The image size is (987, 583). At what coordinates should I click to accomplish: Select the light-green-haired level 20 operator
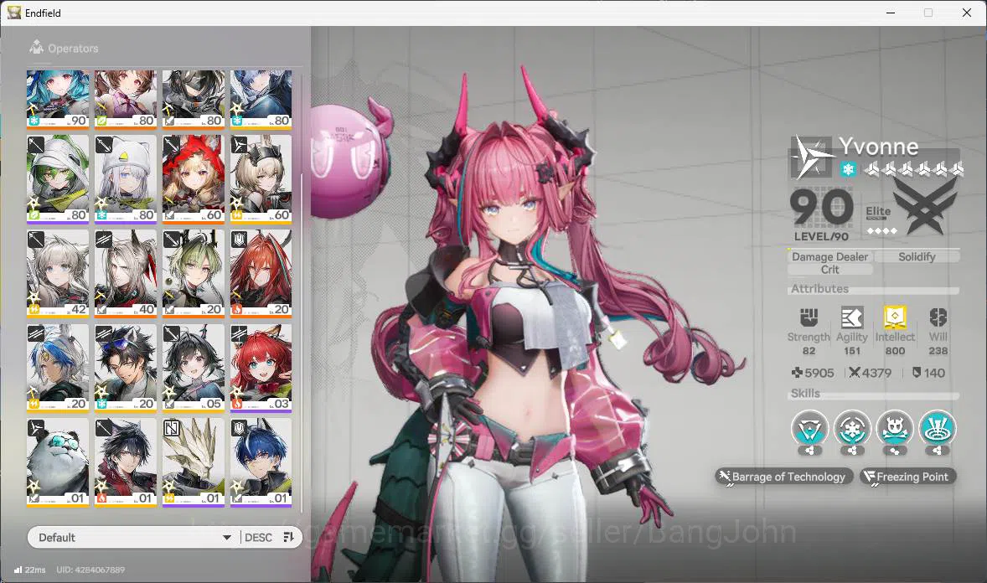(x=194, y=273)
